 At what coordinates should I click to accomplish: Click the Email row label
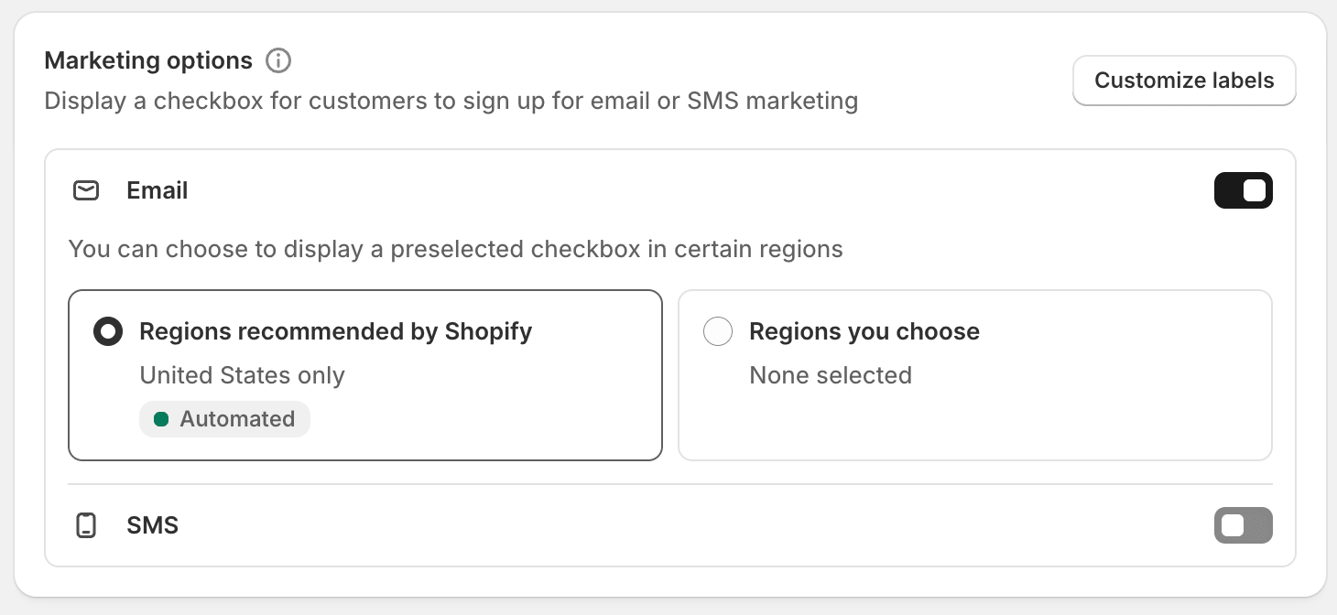coord(158,190)
